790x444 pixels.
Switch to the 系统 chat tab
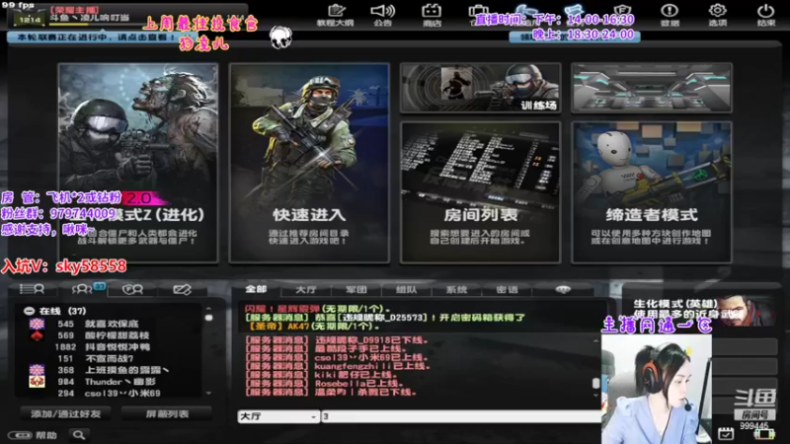click(x=456, y=289)
